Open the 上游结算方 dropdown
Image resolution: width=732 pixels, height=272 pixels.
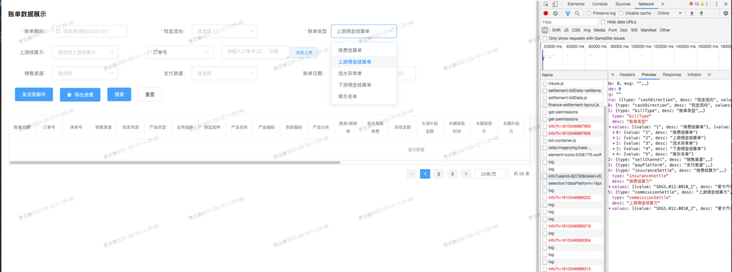coord(85,52)
